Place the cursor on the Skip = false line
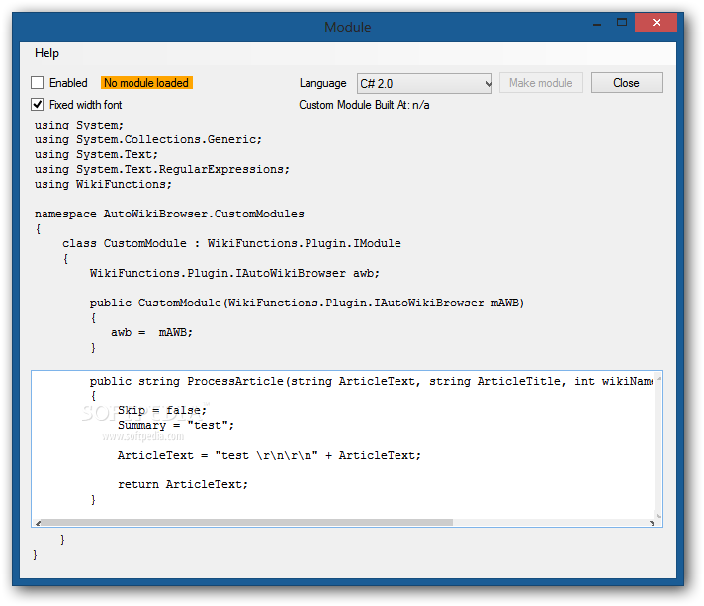704x606 pixels. pyautogui.click(x=162, y=410)
